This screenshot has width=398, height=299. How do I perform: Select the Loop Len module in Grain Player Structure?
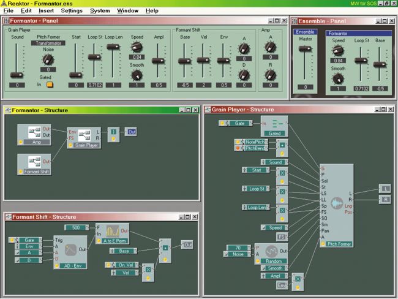click(256, 207)
